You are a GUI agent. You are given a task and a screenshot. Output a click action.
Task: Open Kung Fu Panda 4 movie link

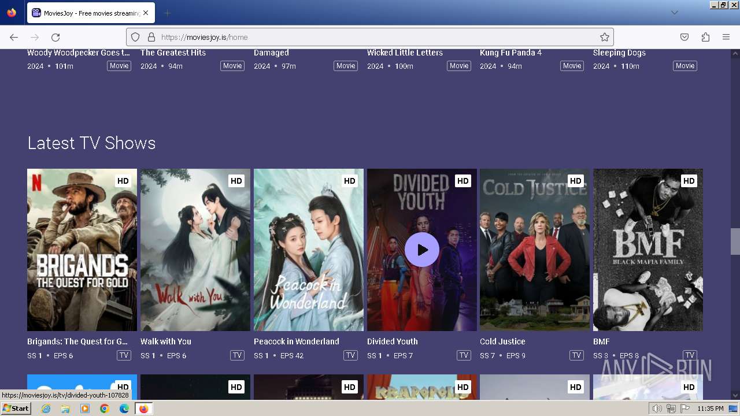(510, 53)
